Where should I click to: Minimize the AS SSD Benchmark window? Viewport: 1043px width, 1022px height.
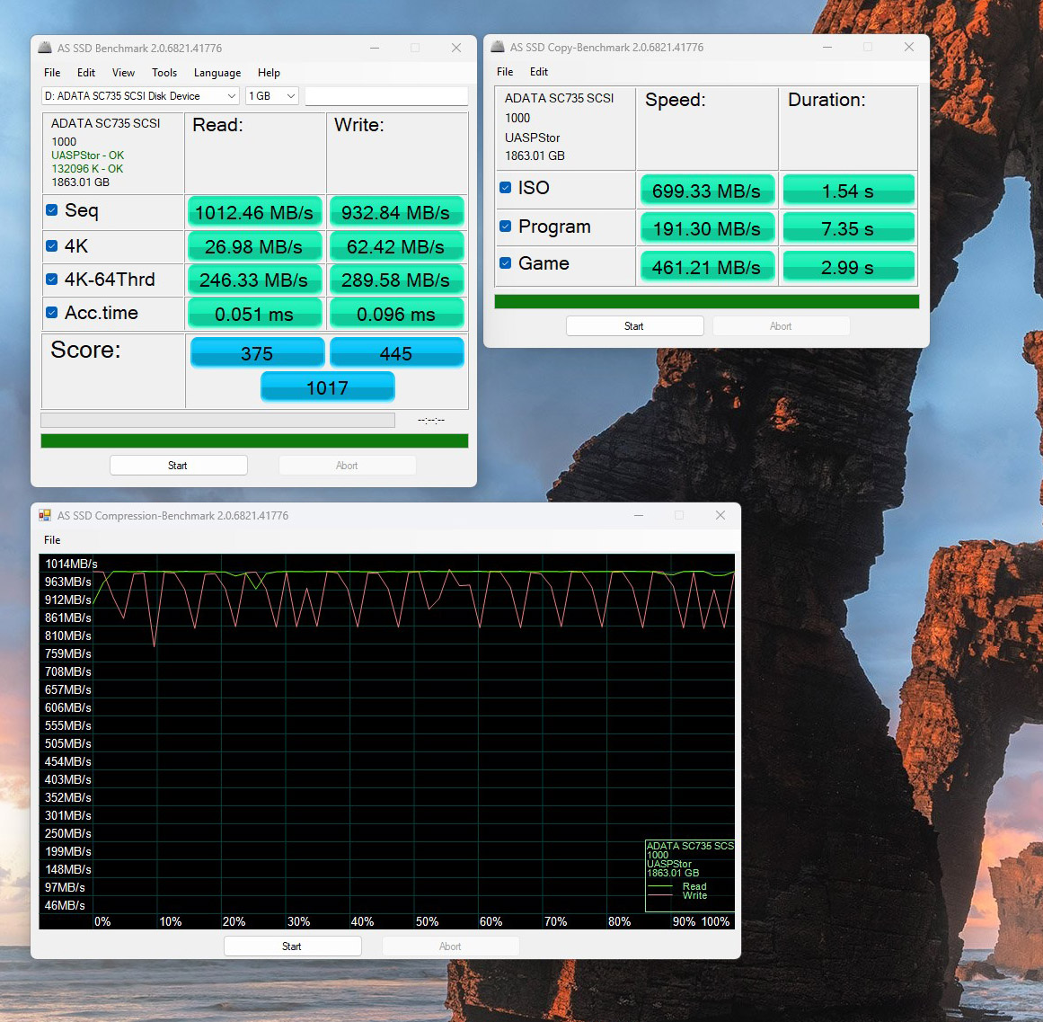click(x=375, y=49)
